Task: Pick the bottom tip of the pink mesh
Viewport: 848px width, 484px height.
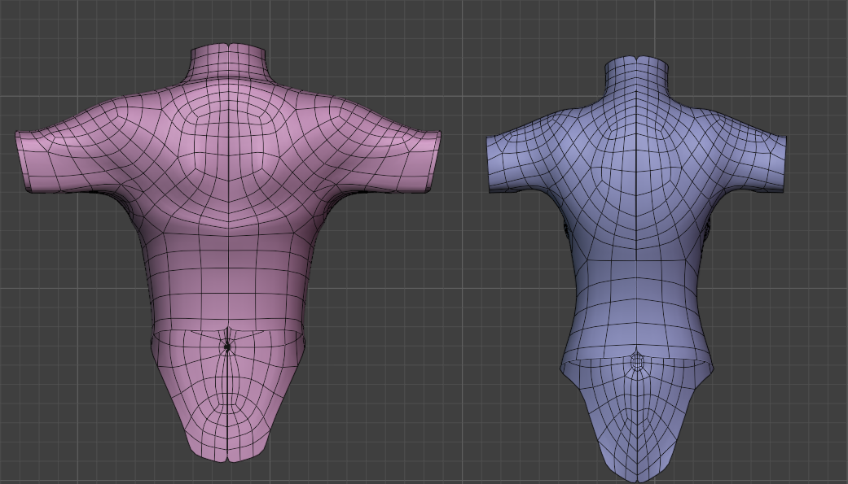Action: pyautogui.click(x=228, y=458)
